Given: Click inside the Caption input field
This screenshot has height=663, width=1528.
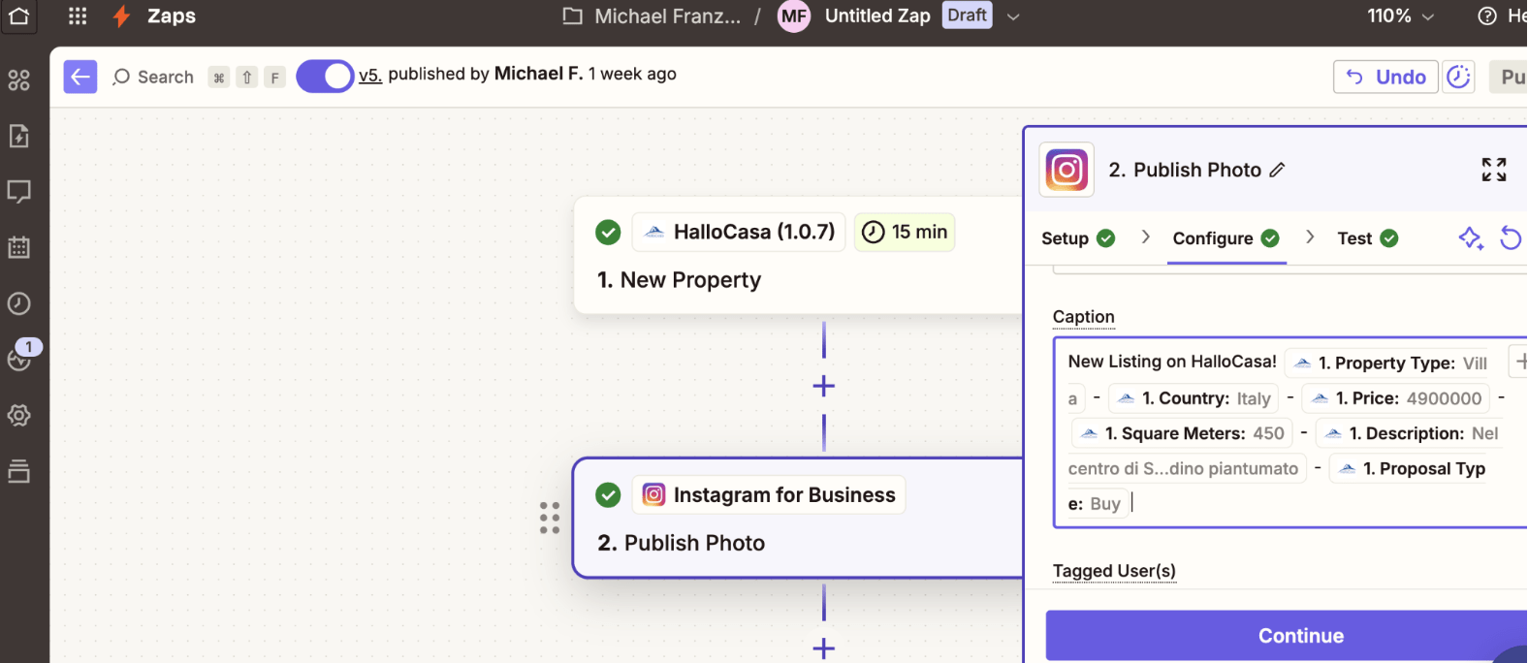Looking at the screenshot, I should pyautogui.click(x=1289, y=433).
